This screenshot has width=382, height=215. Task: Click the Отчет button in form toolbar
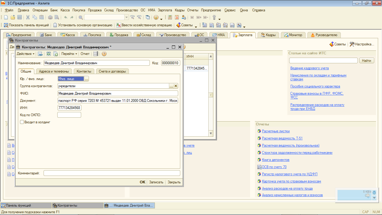[85, 54]
